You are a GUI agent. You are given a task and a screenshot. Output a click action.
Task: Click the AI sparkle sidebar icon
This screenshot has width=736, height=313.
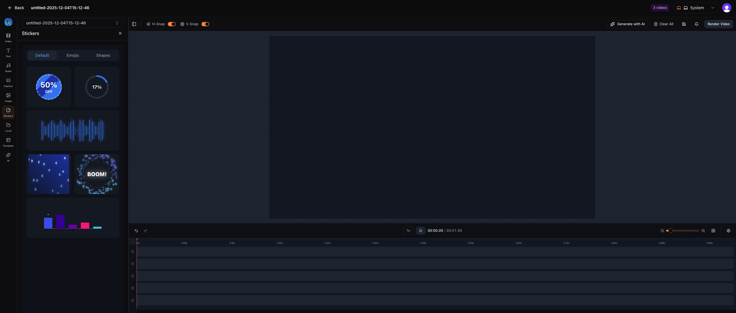pos(8,156)
